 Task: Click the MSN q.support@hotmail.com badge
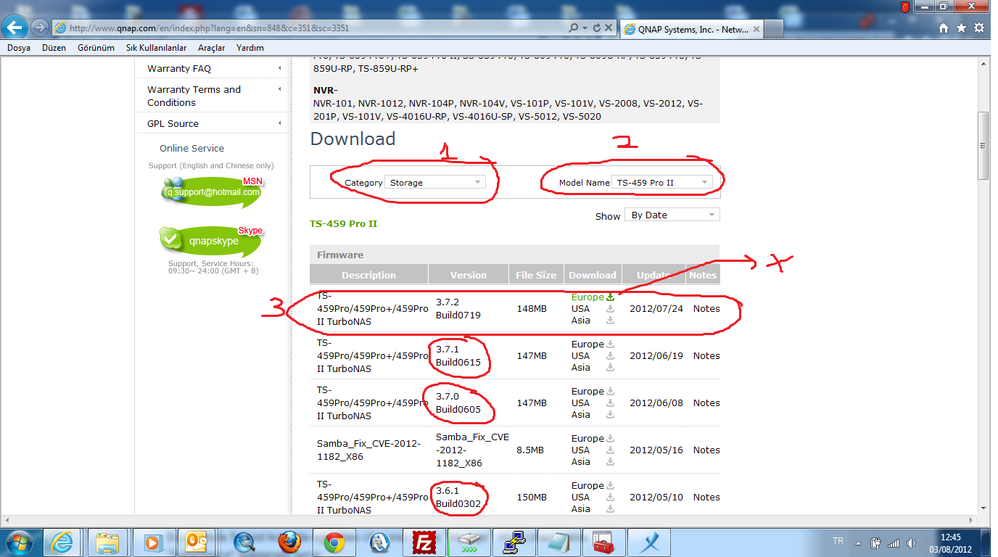[x=212, y=191]
